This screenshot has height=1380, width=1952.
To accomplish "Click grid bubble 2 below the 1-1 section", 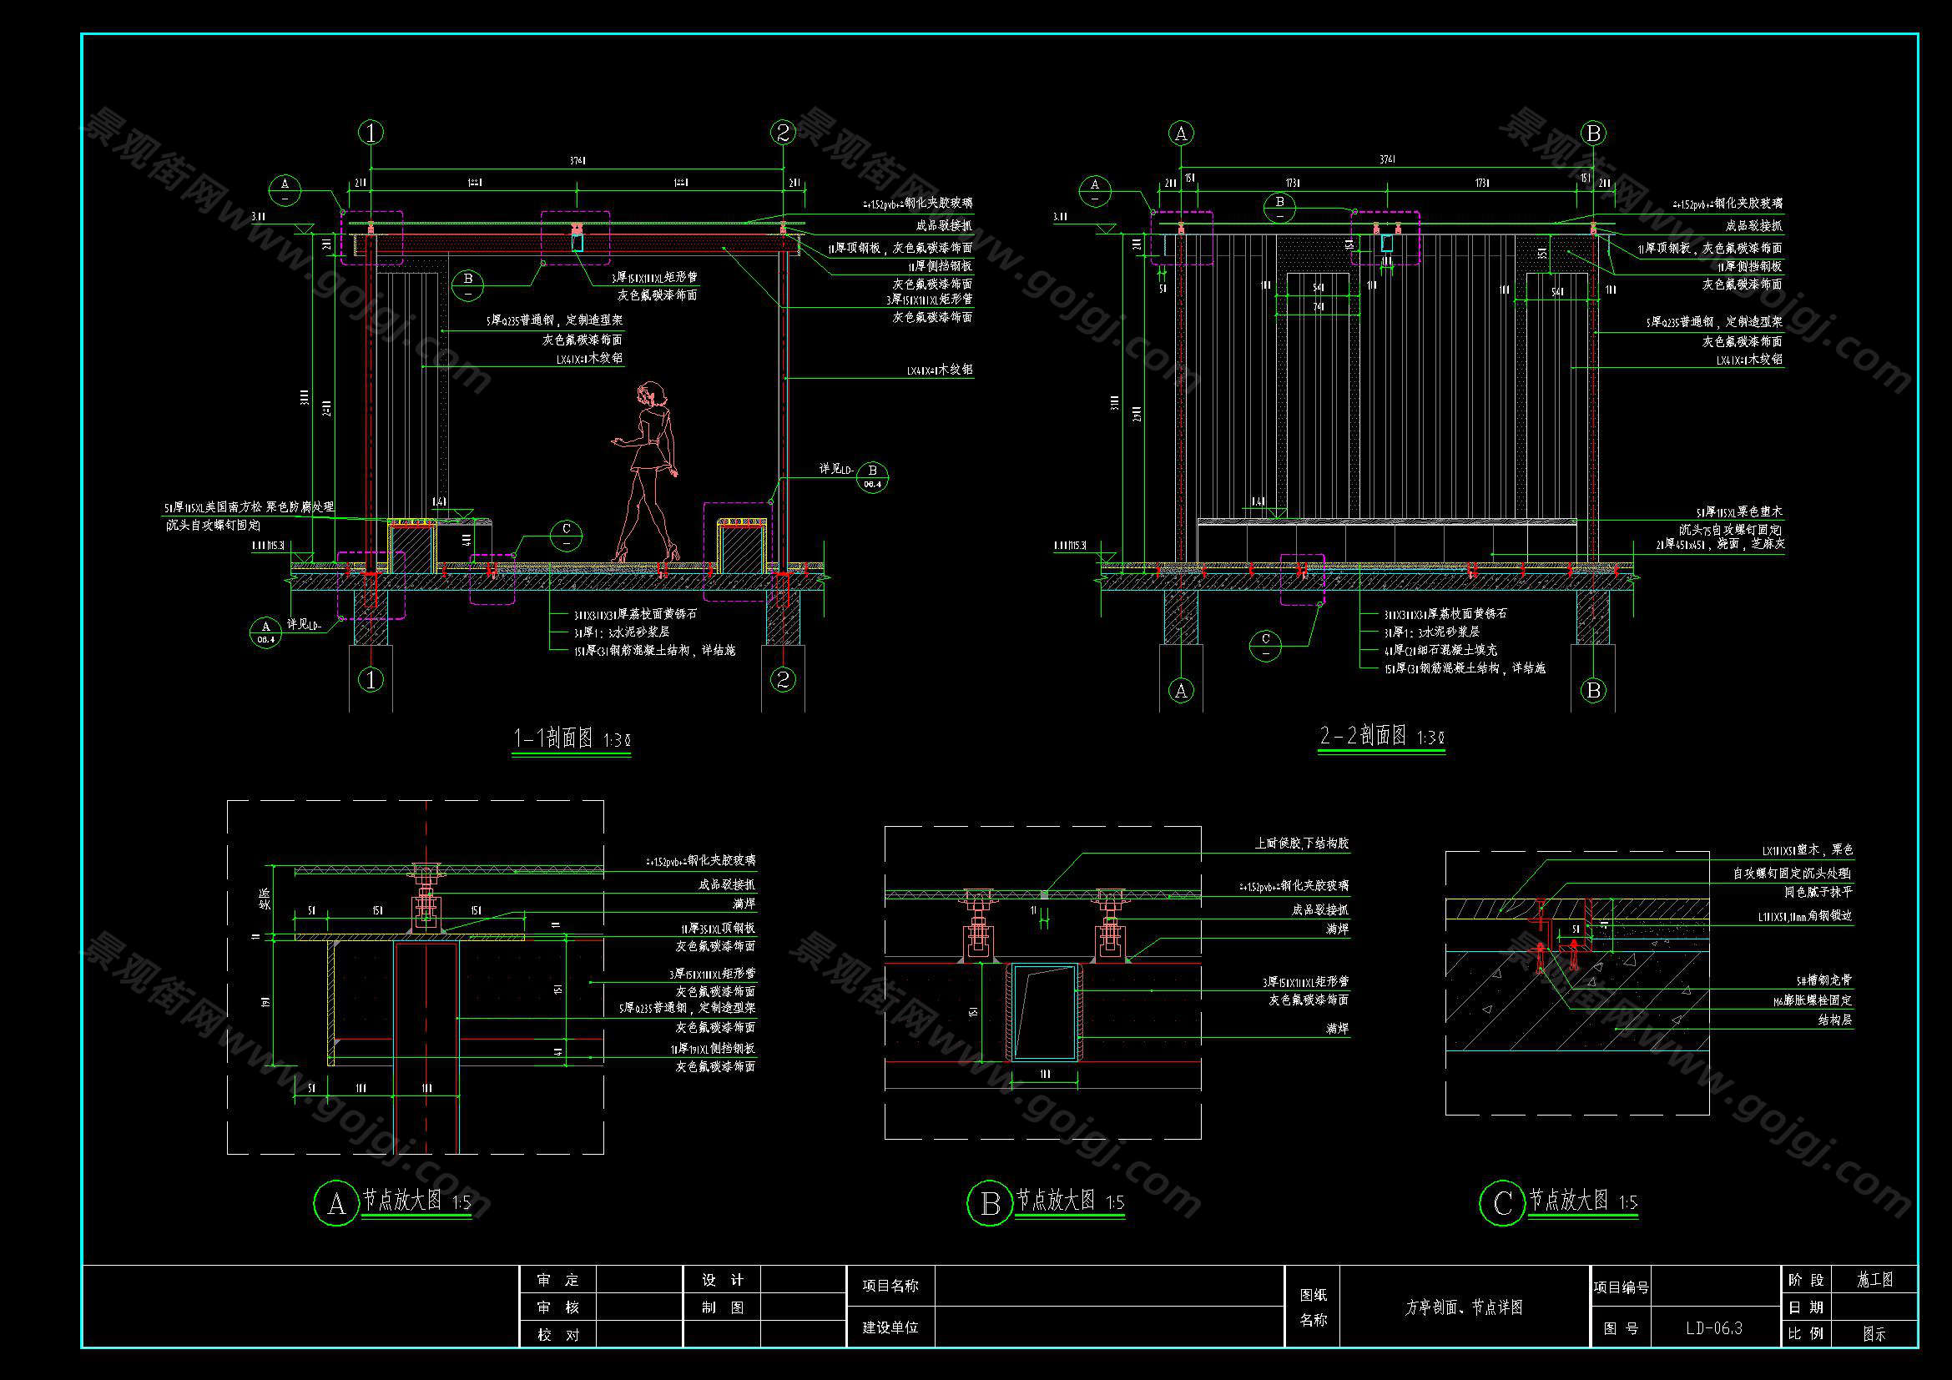I will [x=782, y=679].
